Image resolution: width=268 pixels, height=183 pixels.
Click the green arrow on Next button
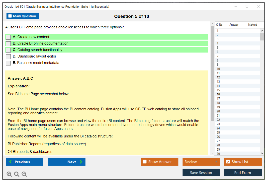tap(81, 162)
